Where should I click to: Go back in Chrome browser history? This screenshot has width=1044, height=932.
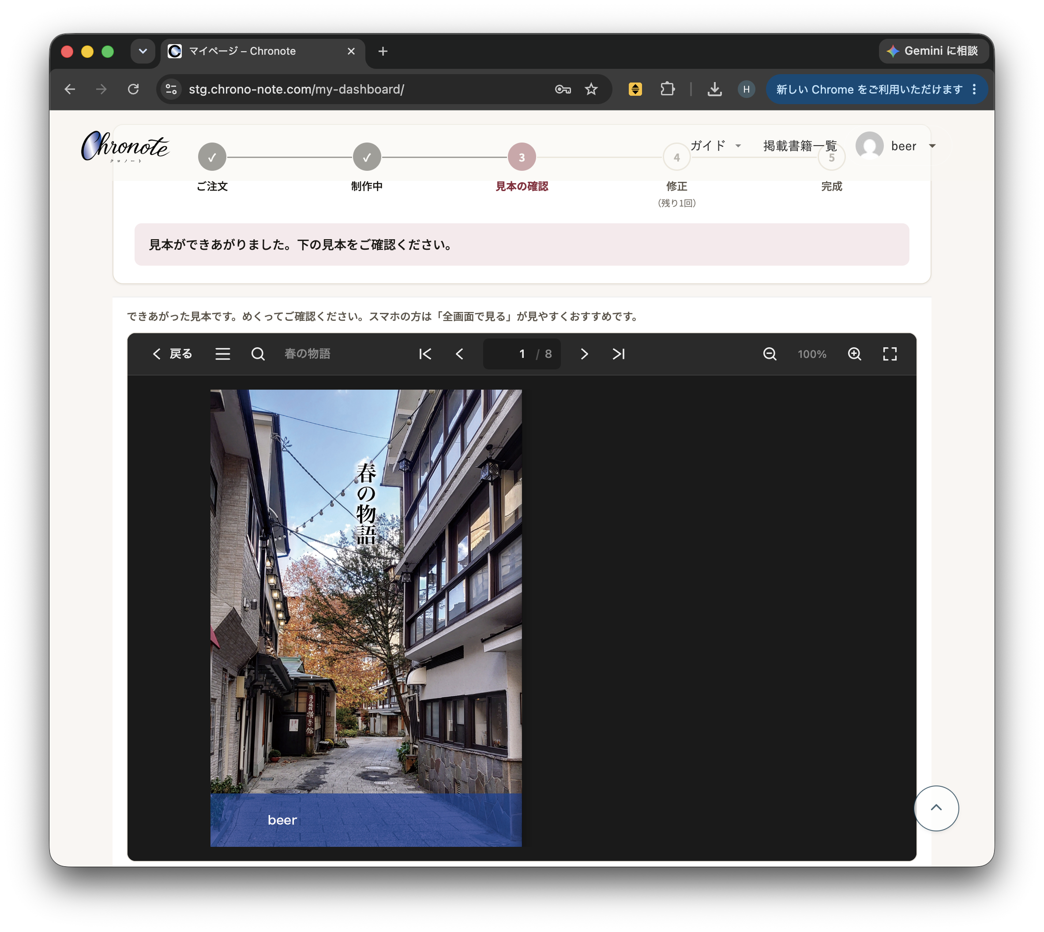[x=70, y=89]
